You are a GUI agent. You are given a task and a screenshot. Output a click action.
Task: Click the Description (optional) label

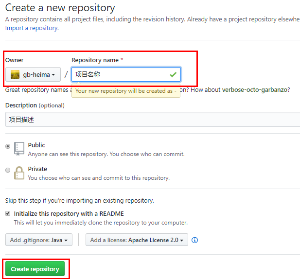[x=35, y=105]
